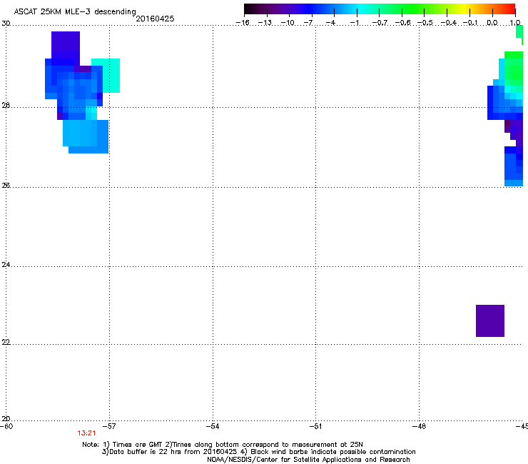Click the -10 value on the color scale
528x464 pixels.
click(x=288, y=23)
